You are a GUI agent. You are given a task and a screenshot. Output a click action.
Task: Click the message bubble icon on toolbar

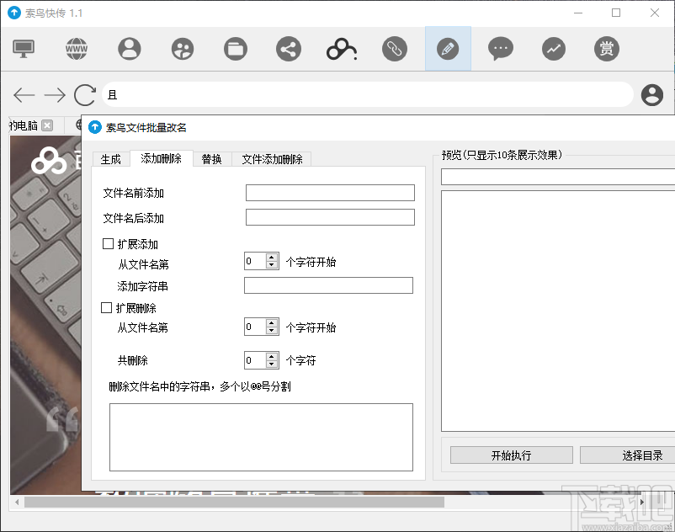pyautogui.click(x=501, y=48)
